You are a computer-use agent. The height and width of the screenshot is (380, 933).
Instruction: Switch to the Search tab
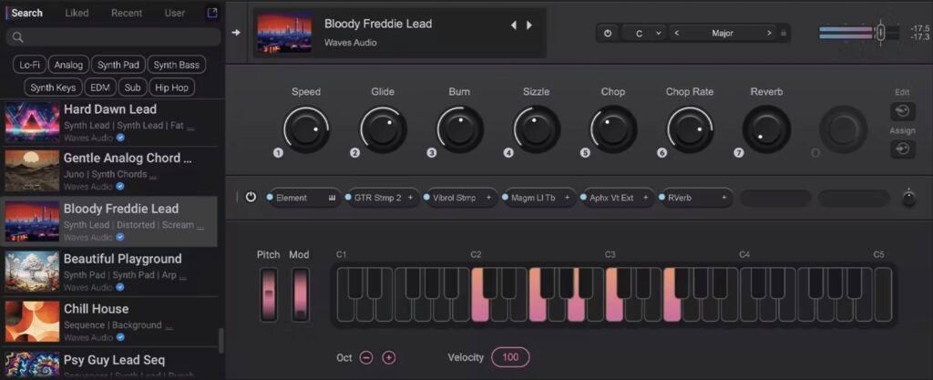pyautogui.click(x=26, y=13)
